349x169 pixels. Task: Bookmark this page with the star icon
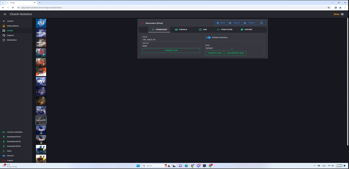pyautogui.click(x=329, y=8)
